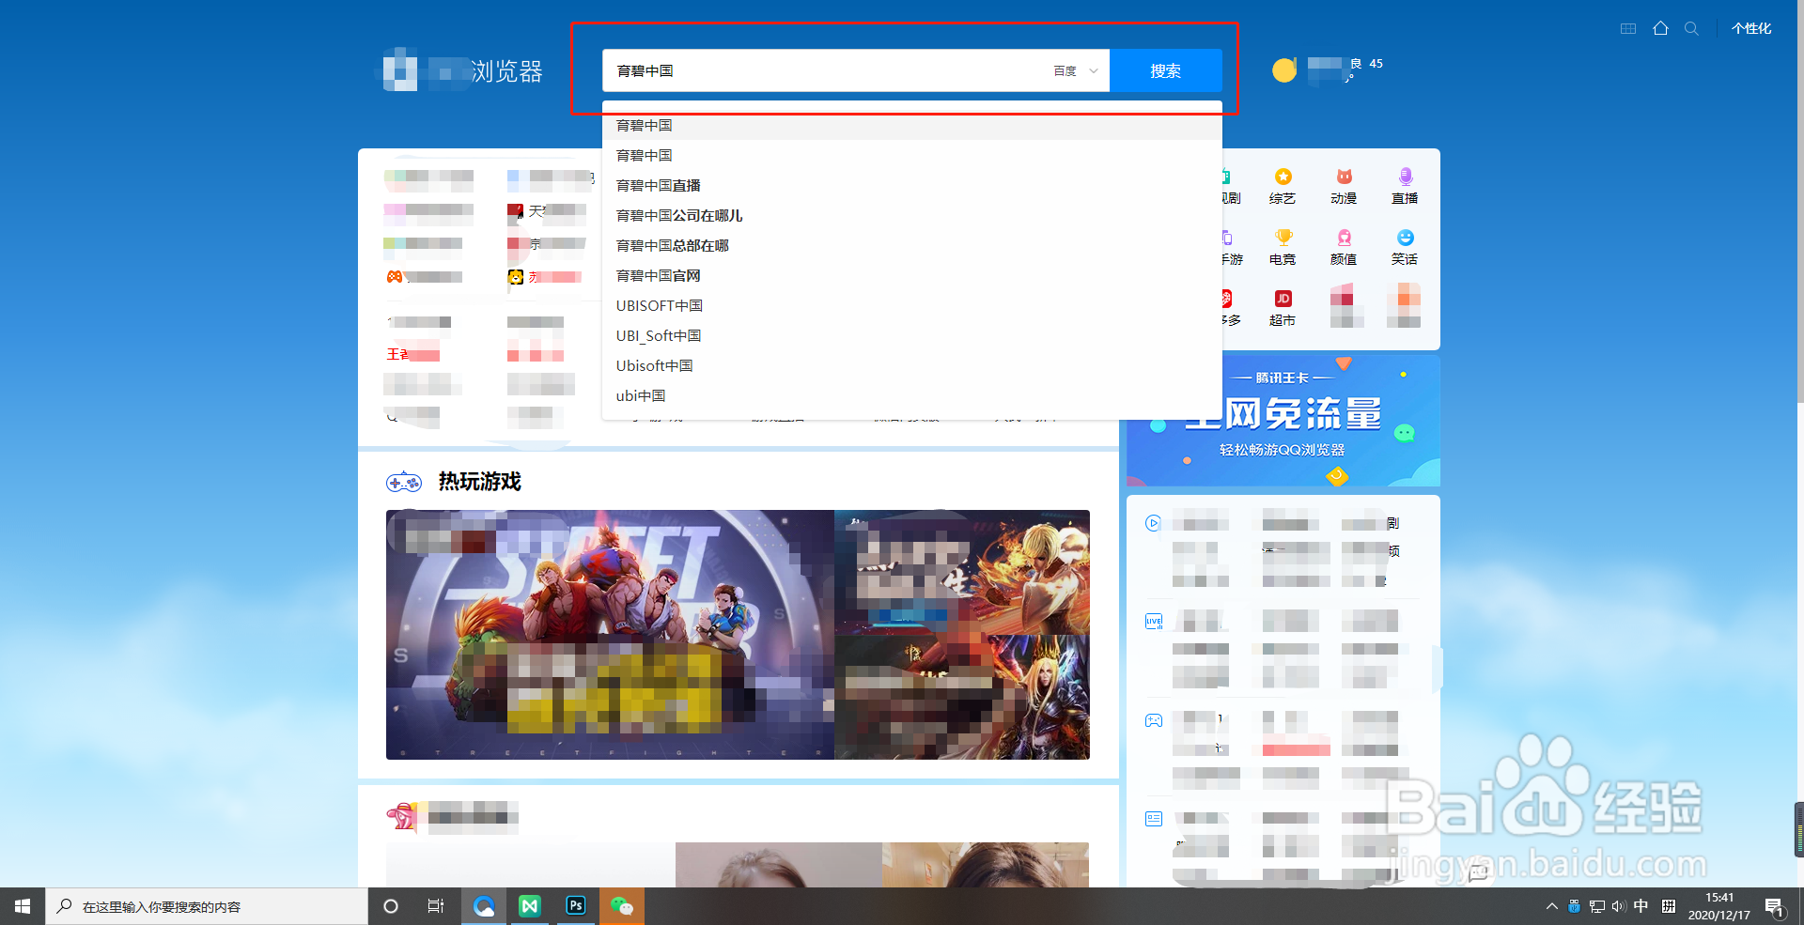Expand hidden system tray icons chevron
This screenshot has width=1804, height=925.
point(1551,906)
